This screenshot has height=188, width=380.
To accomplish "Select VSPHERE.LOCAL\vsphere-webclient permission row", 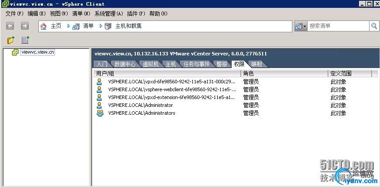I will 235,90.
